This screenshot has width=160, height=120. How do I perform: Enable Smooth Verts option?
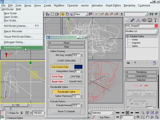pos(75,81)
